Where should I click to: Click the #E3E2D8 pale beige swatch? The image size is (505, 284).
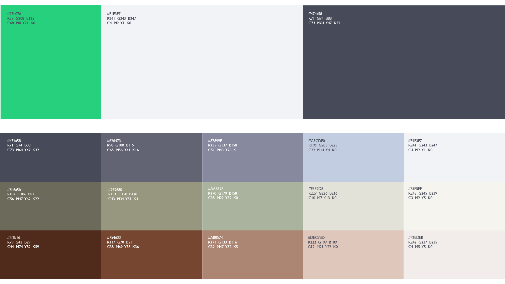[353, 212]
